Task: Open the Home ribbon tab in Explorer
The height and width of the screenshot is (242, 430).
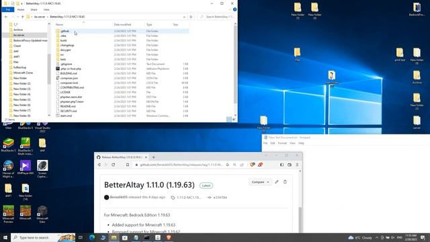Action: pos(21,9)
